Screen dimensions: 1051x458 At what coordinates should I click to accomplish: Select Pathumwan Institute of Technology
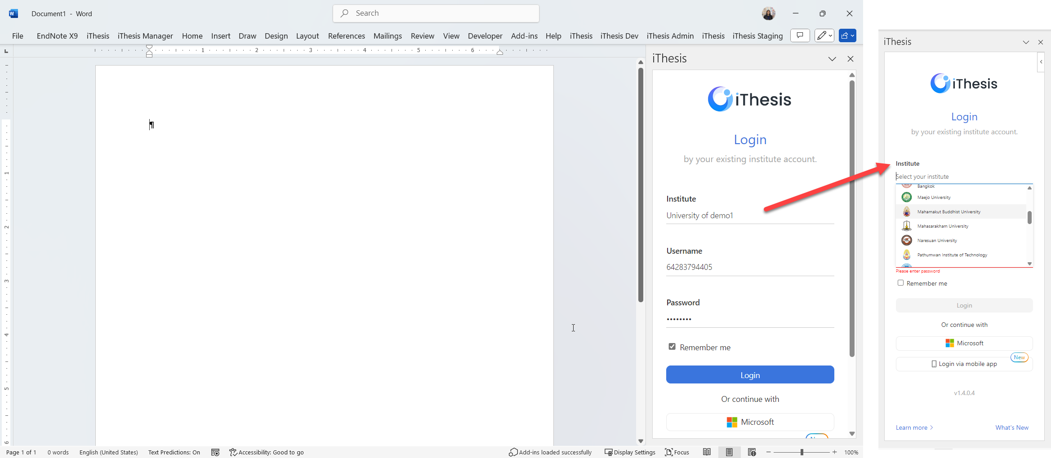(x=962, y=255)
